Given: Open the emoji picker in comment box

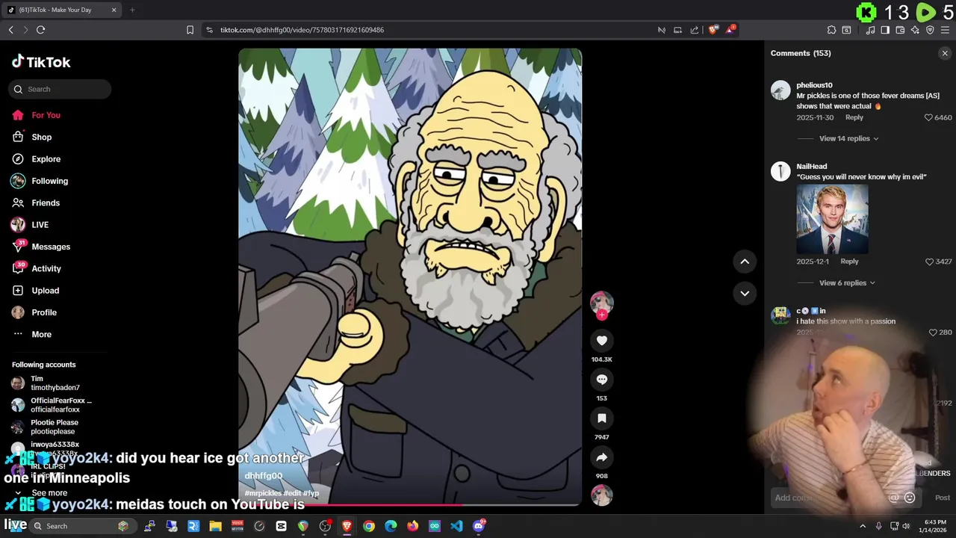Looking at the screenshot, I should [x=910, y=498].
